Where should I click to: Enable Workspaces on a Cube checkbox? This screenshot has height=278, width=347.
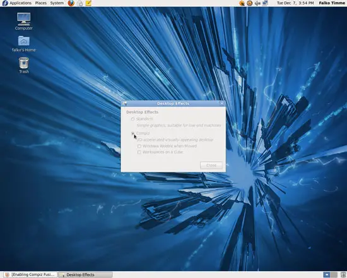(139, 152)
